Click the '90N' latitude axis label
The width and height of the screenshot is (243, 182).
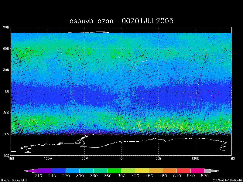coord(6,27)
